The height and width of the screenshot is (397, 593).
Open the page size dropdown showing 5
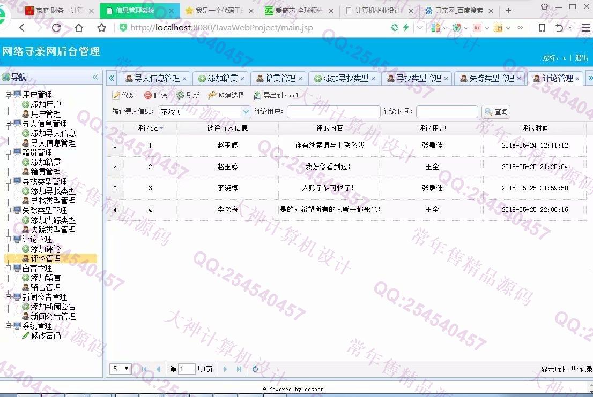[x=121, y=369]
